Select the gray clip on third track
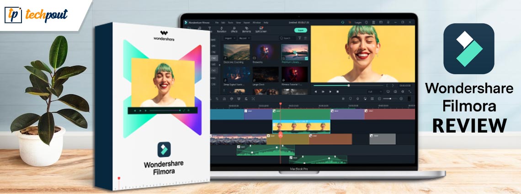 click(383, 139)
